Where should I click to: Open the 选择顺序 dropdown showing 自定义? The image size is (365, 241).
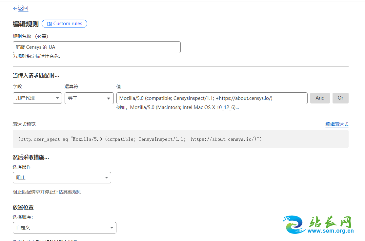pyautogui.click(x=65, y=228)
